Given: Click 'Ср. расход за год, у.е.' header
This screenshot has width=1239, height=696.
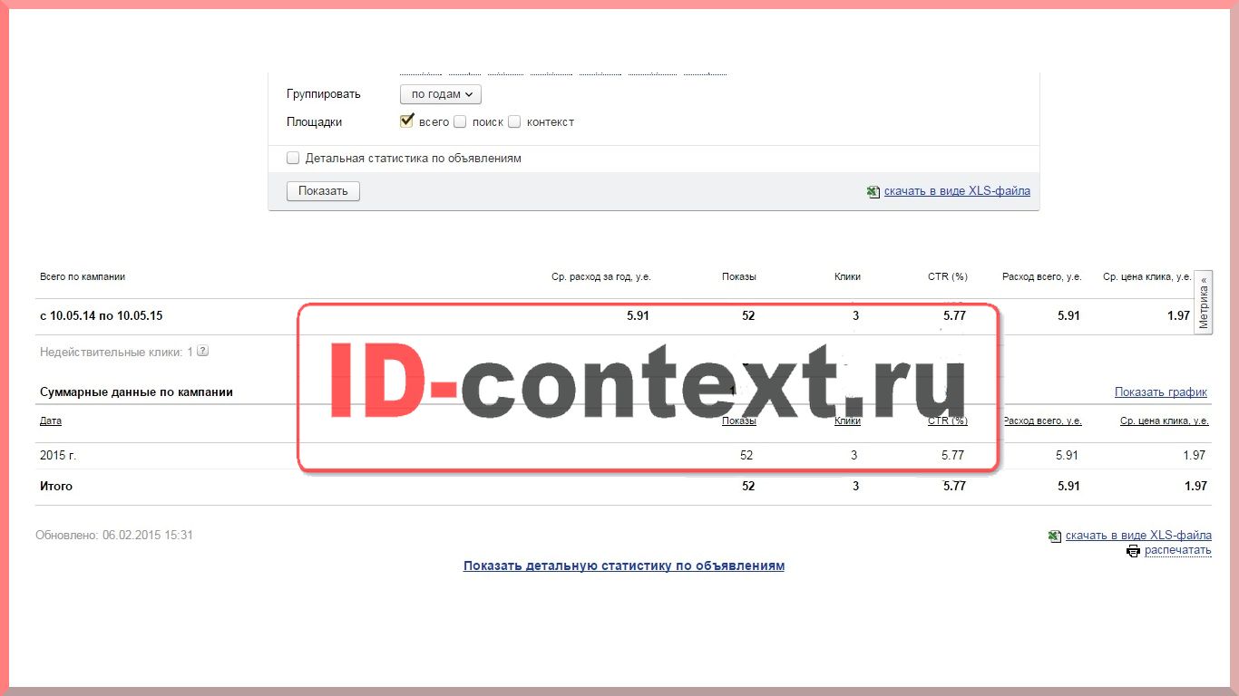Looking at the screenshot, I should click(601, 276).
